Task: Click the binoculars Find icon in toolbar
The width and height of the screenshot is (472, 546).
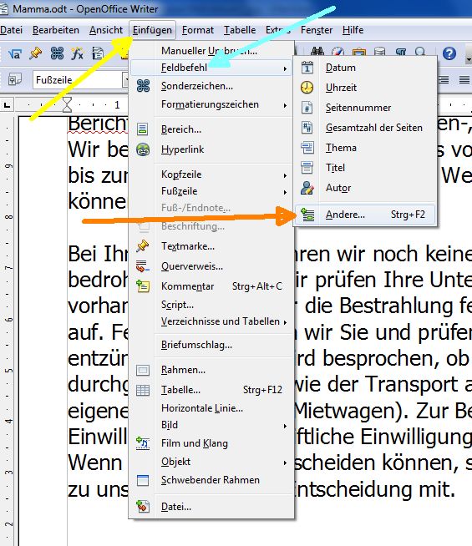Action: [x=317, y=52]
